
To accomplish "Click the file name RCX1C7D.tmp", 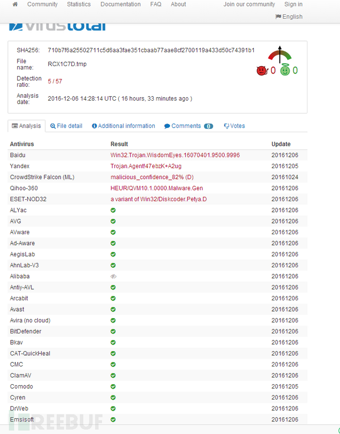I will (x=67, y=64).
